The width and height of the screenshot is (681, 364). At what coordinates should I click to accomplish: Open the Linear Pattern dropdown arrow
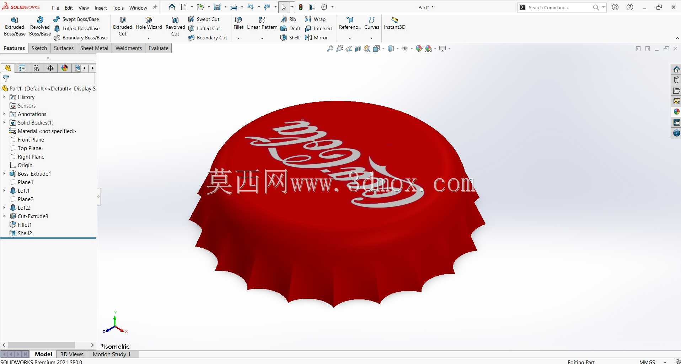coord(262,38)
